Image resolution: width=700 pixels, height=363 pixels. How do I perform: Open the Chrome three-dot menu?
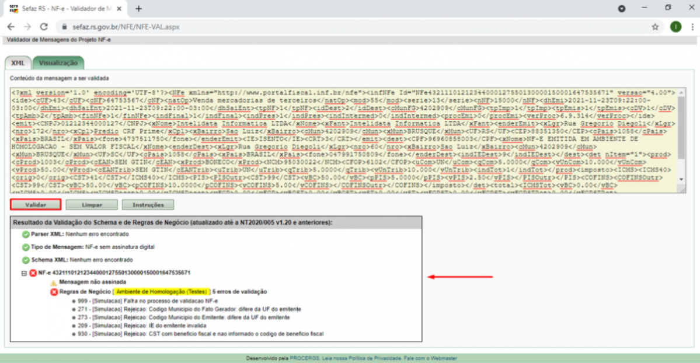(x=691, y=27)
